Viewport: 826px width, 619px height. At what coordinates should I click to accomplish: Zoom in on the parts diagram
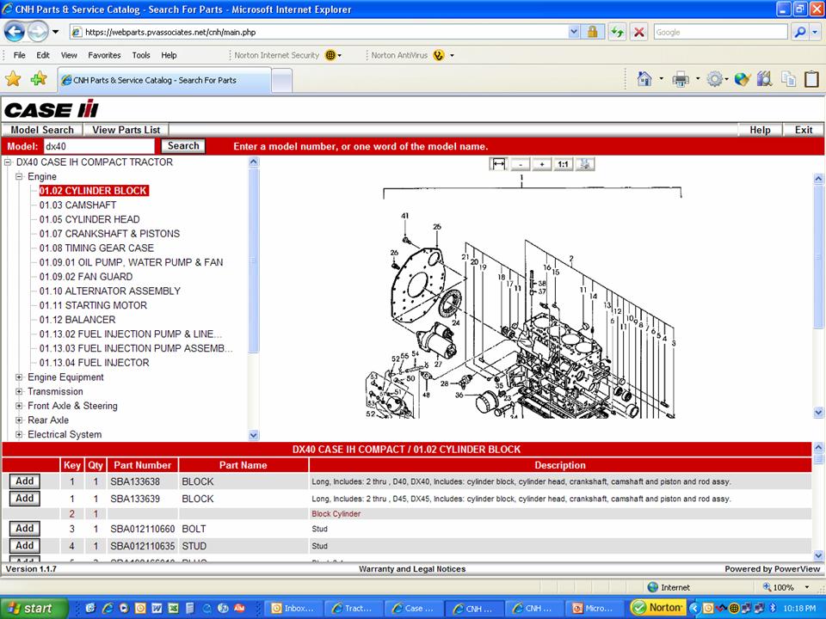coord(541,164)
